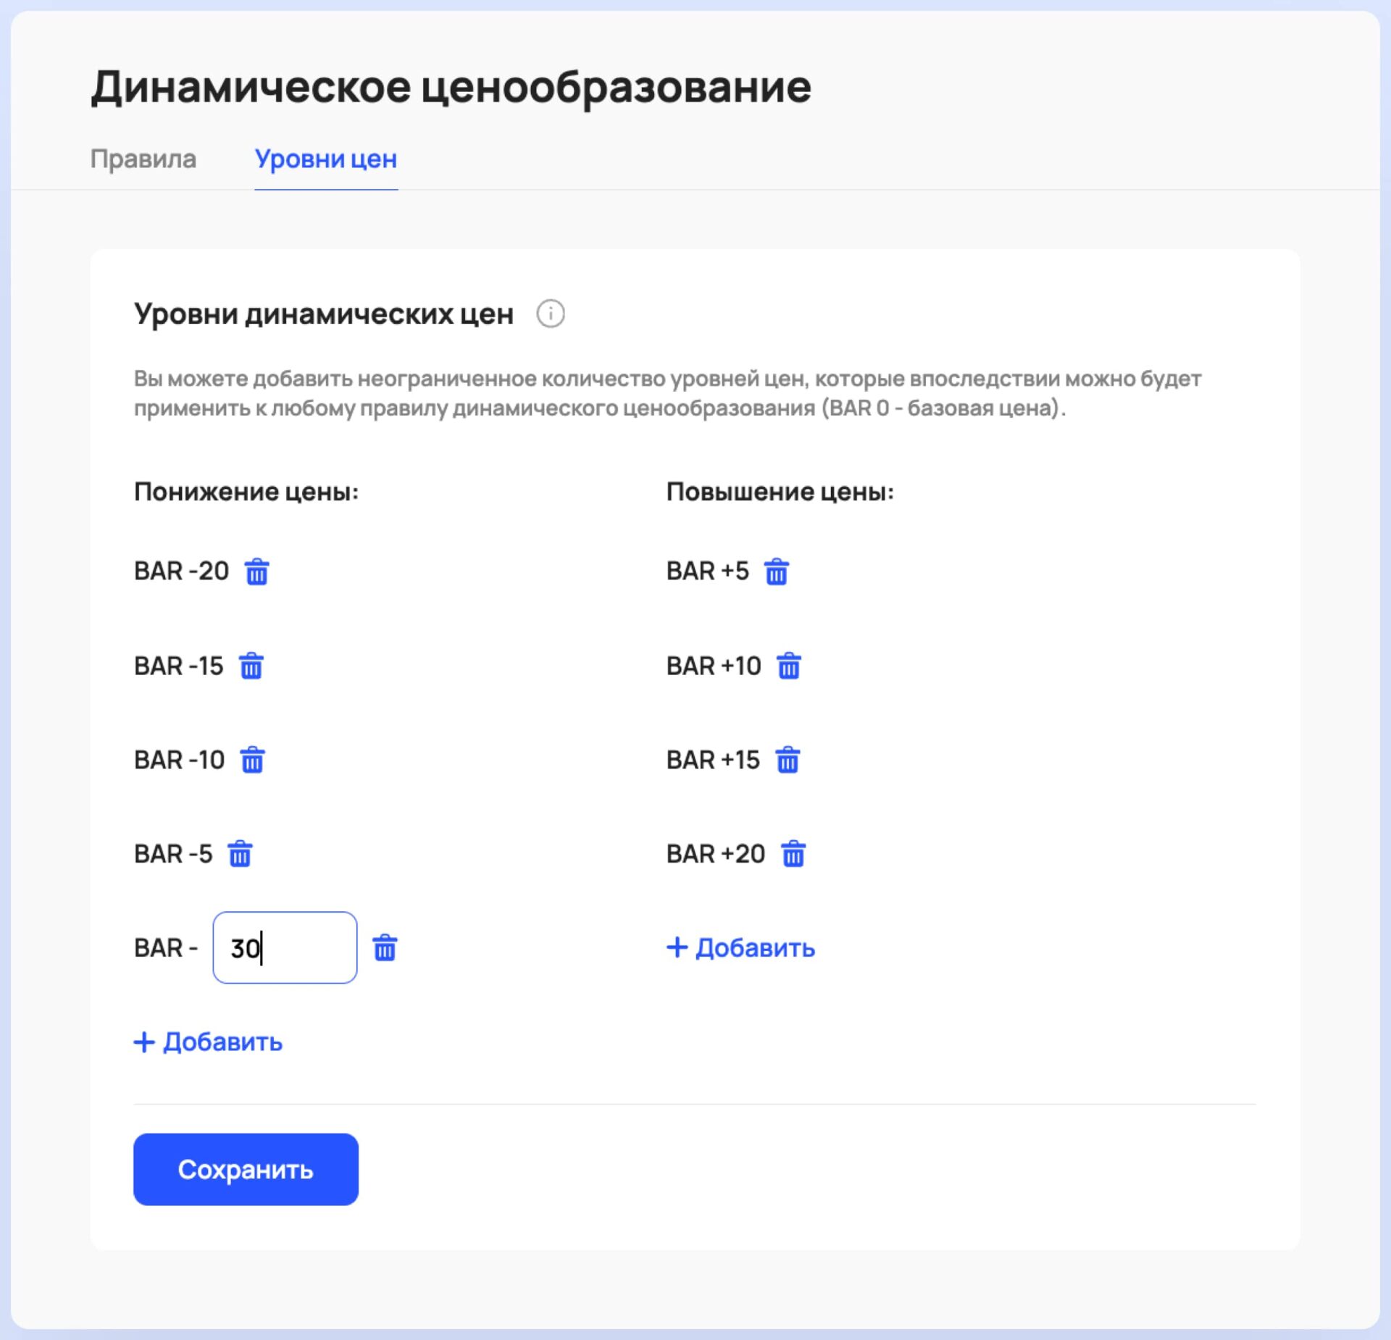Focus the BAR - value input field

point(285,947)
